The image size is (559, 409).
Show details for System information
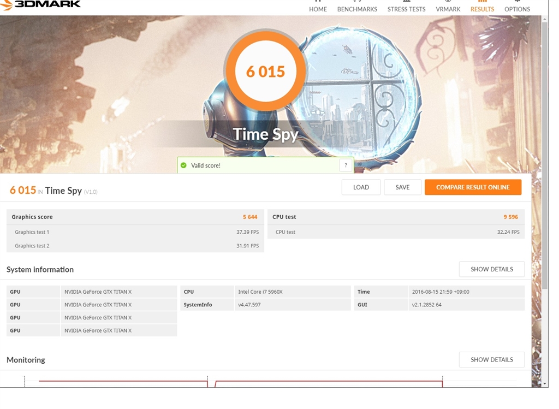coord(492,269)
